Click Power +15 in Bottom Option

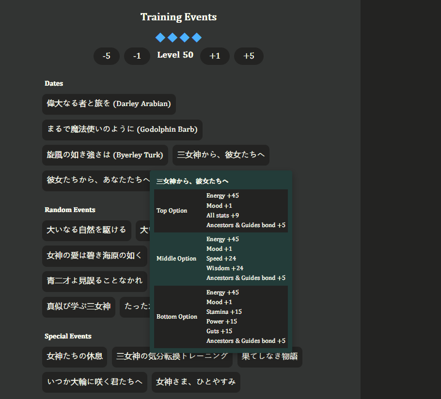(221, 322)
